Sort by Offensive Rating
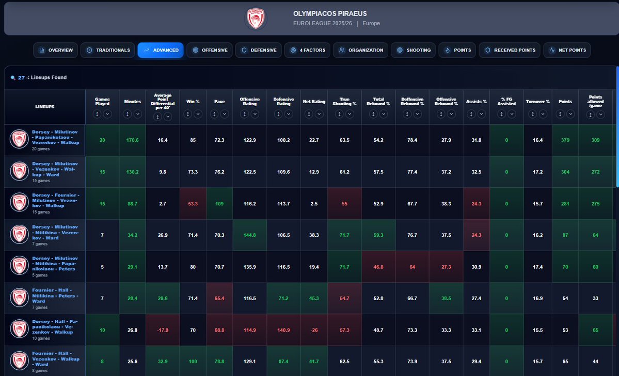 (x=244, y=114)
